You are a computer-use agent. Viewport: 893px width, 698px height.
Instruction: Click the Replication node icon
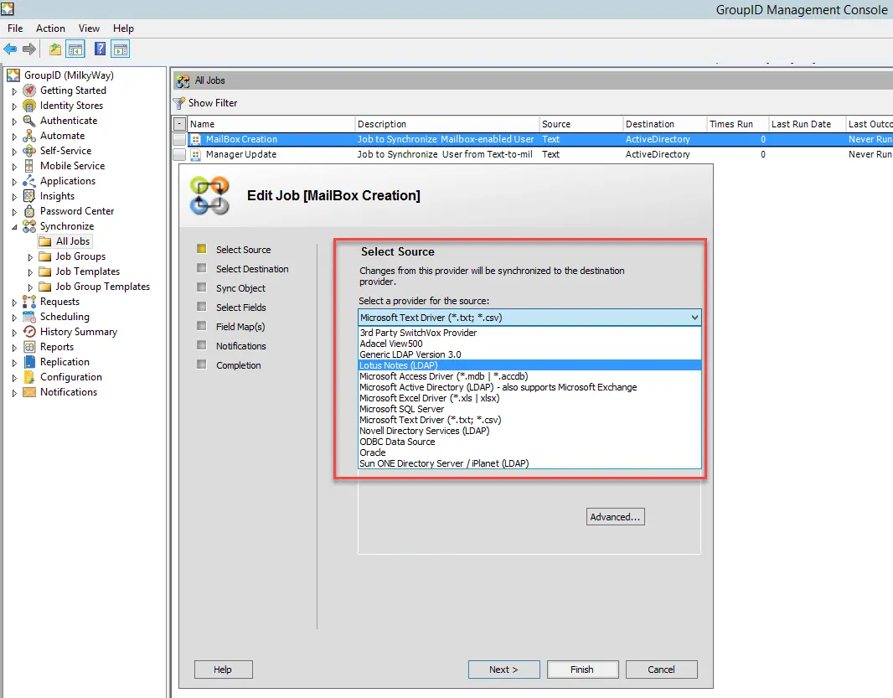click(29, 362)
